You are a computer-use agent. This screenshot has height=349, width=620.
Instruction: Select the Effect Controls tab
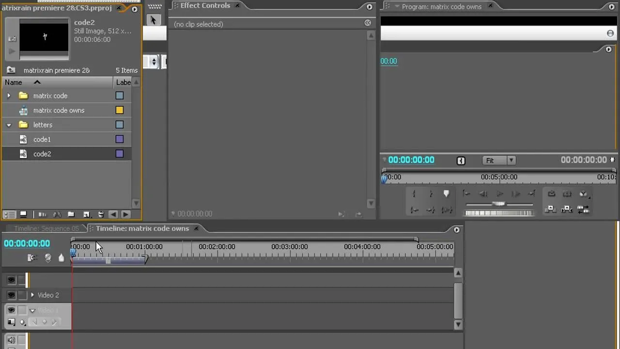205,5
